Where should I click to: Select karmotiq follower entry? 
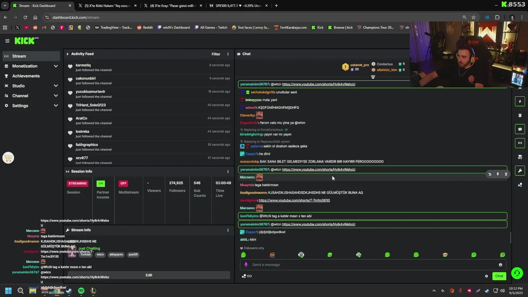point(148,67)
